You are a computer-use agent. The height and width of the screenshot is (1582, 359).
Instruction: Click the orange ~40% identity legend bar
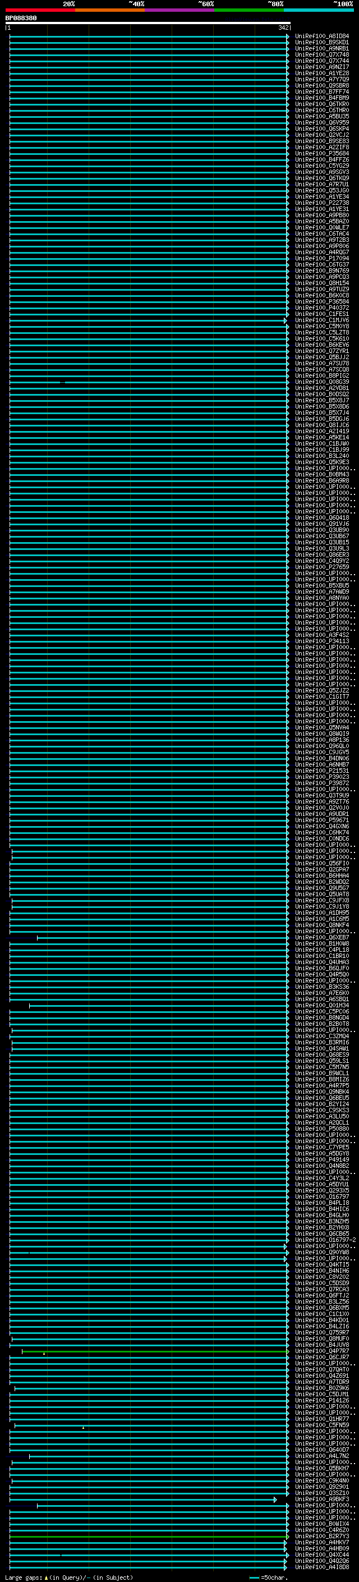coord(110,11)
